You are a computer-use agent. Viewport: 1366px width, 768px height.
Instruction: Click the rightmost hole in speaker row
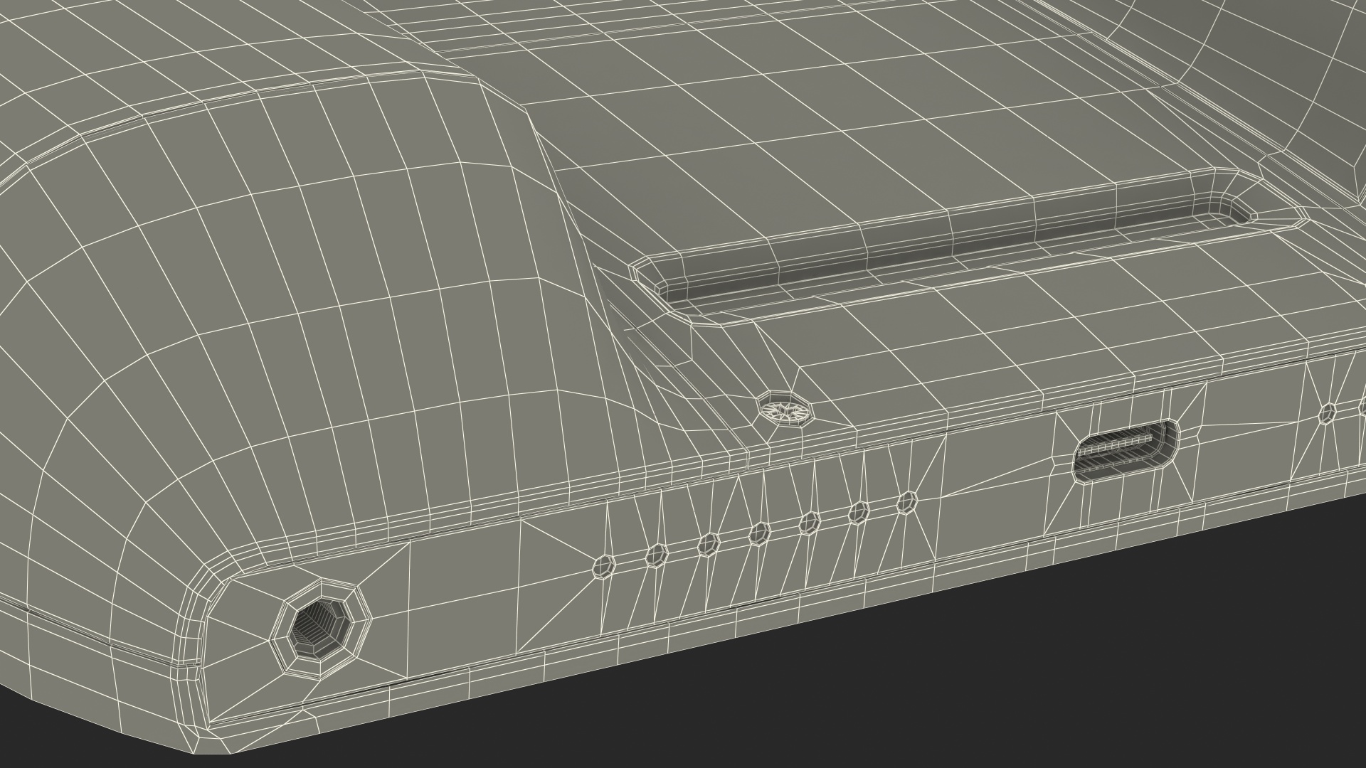[x=906, y=503]
